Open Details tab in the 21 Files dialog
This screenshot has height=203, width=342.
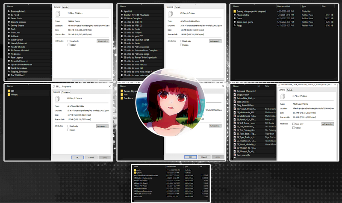click(65, 7)
